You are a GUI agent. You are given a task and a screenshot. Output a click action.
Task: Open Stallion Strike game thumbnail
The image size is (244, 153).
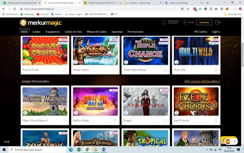click(95, 101)
